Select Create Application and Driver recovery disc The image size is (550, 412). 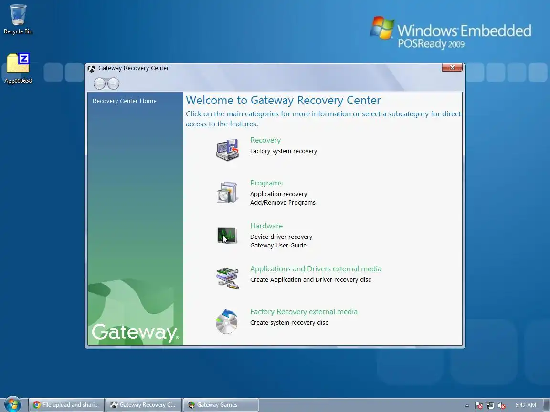click(310, 279)
